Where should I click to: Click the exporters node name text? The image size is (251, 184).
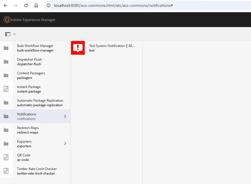pos(24,146)
